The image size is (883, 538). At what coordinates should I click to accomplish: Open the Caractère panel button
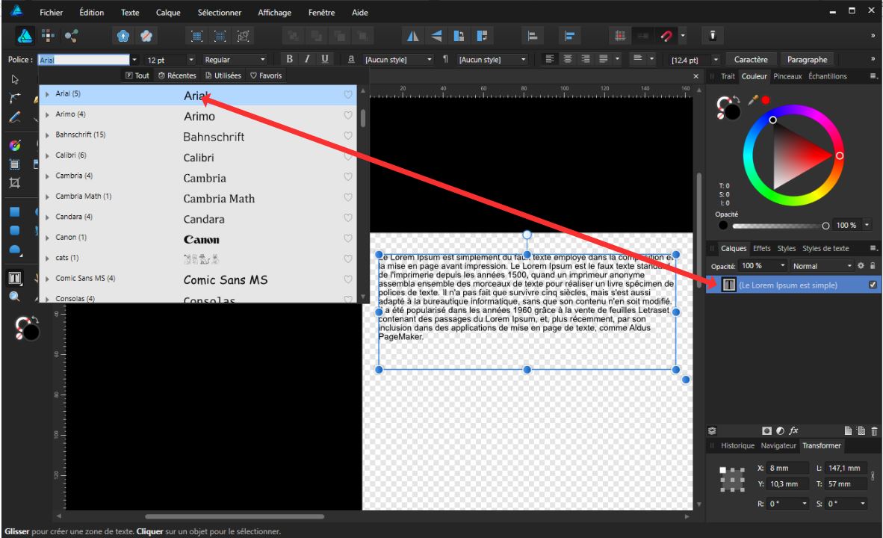point(751,59)
